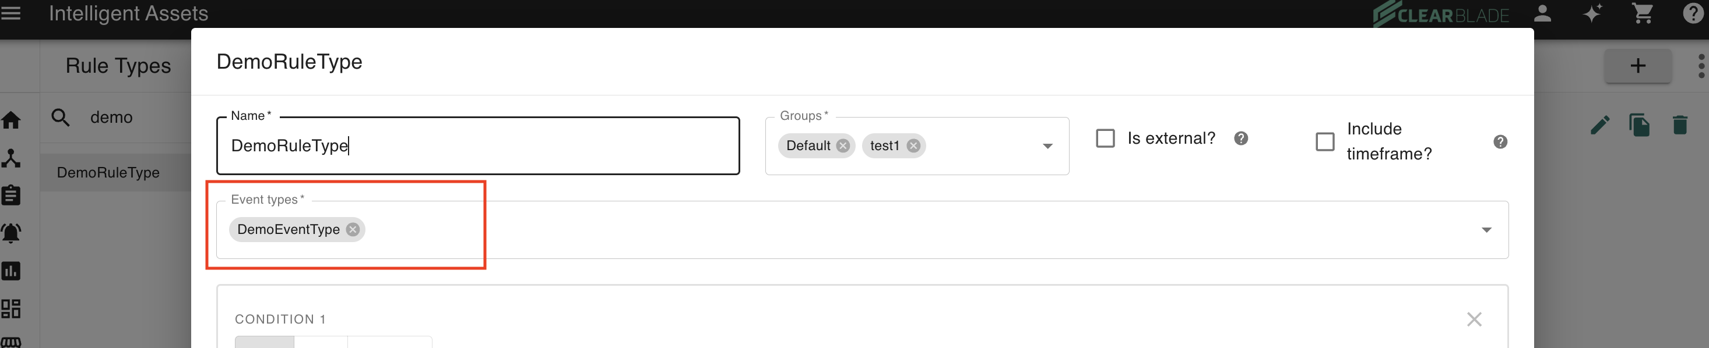Click the home icon in sidebar
The height and width of the screenshot is (348, 1709).
coord(11,120)
